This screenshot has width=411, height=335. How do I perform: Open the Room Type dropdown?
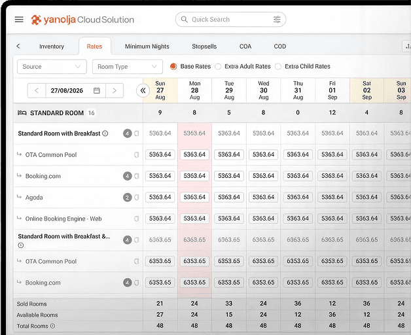(x=128, y=67)
